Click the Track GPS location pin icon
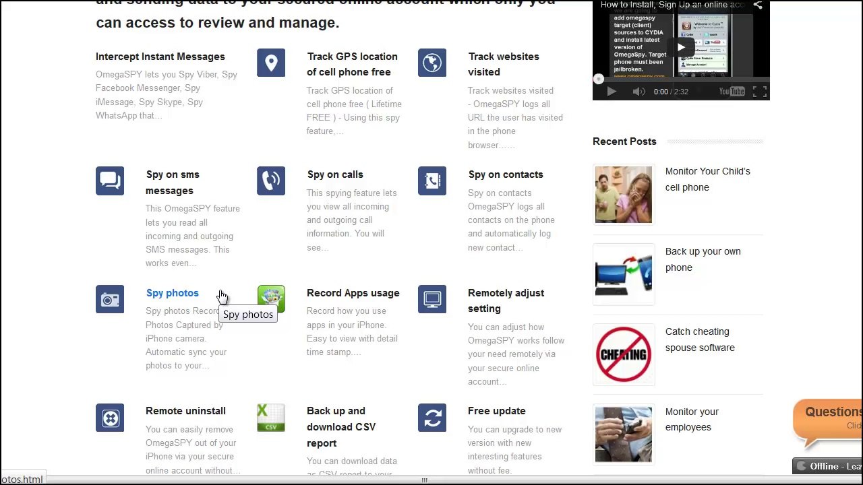This screenshot has height=485, width=863. (271, 63)
